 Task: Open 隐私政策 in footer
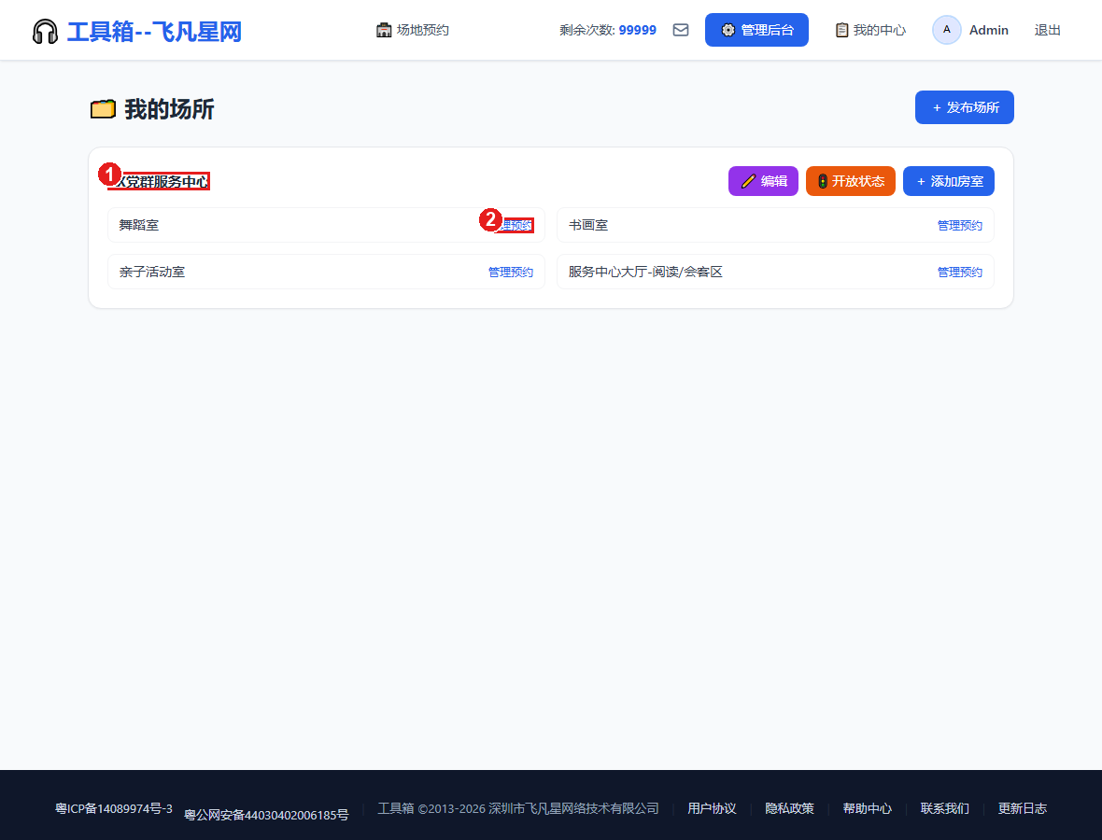pos(789,808)
